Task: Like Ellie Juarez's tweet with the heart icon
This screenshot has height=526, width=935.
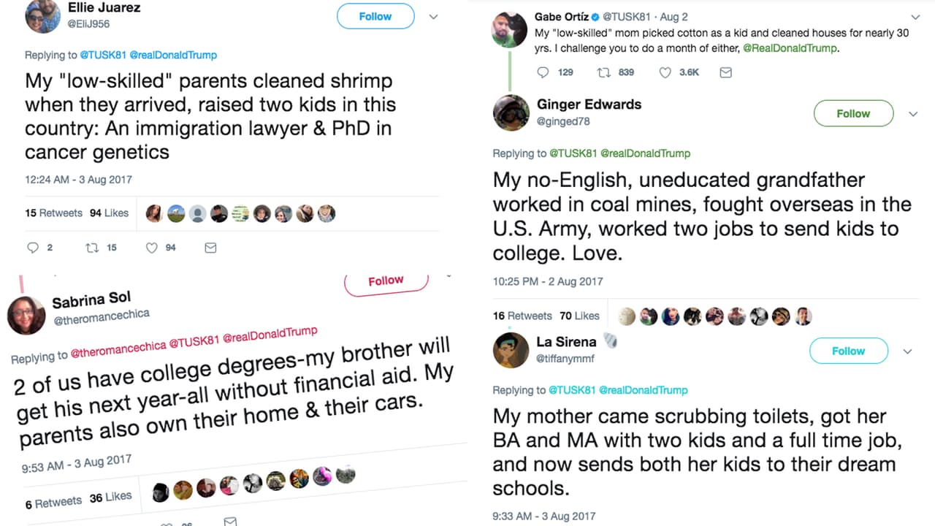Action: click(x=152, y=248)
